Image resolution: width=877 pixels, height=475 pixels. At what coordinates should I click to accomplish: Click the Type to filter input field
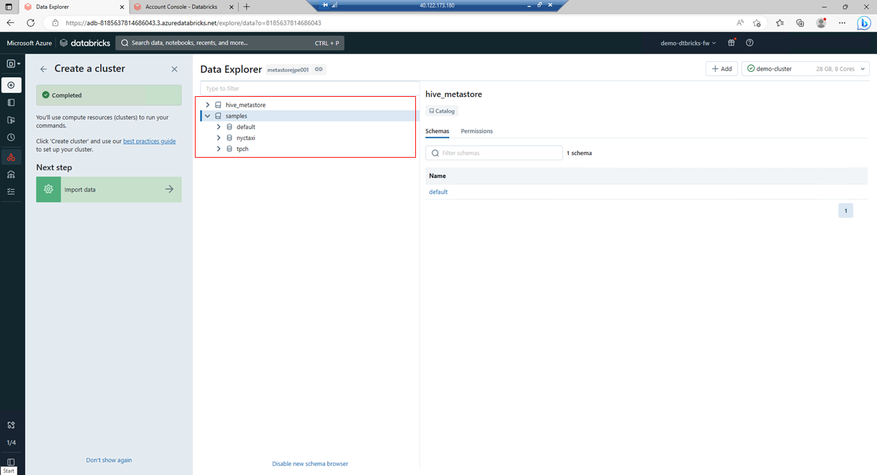pos(309,88)
